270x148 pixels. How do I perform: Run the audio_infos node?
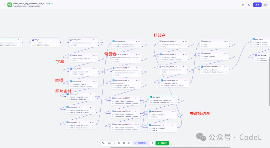point(94,40)
